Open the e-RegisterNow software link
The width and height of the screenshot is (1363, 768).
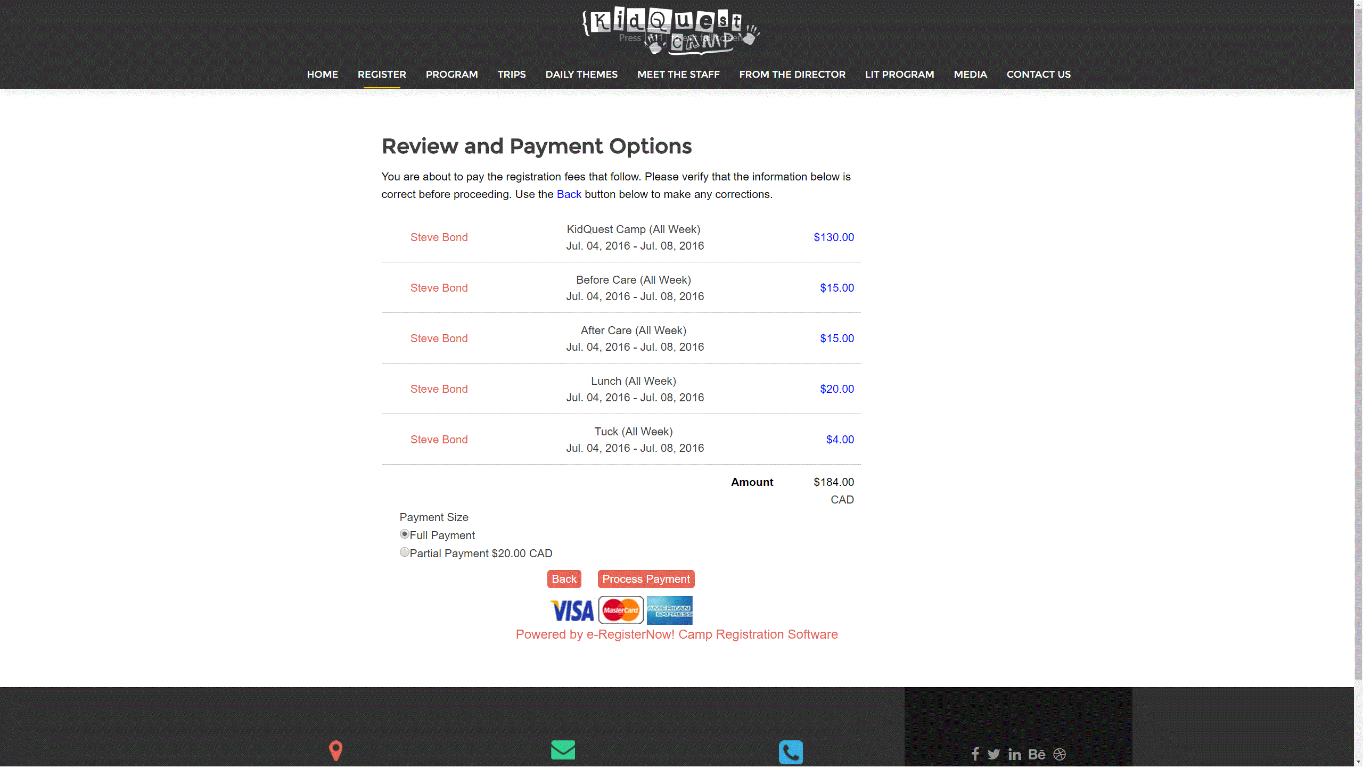click(676, 634)
